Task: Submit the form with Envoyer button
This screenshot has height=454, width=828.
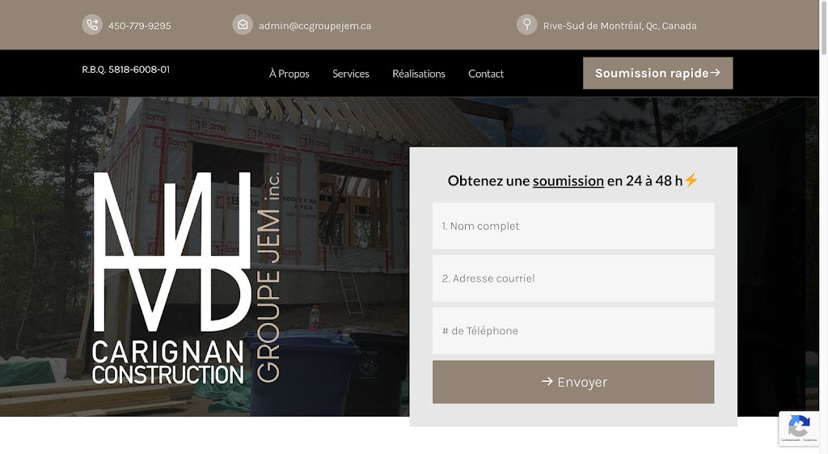Action: [x=573, y=382]
